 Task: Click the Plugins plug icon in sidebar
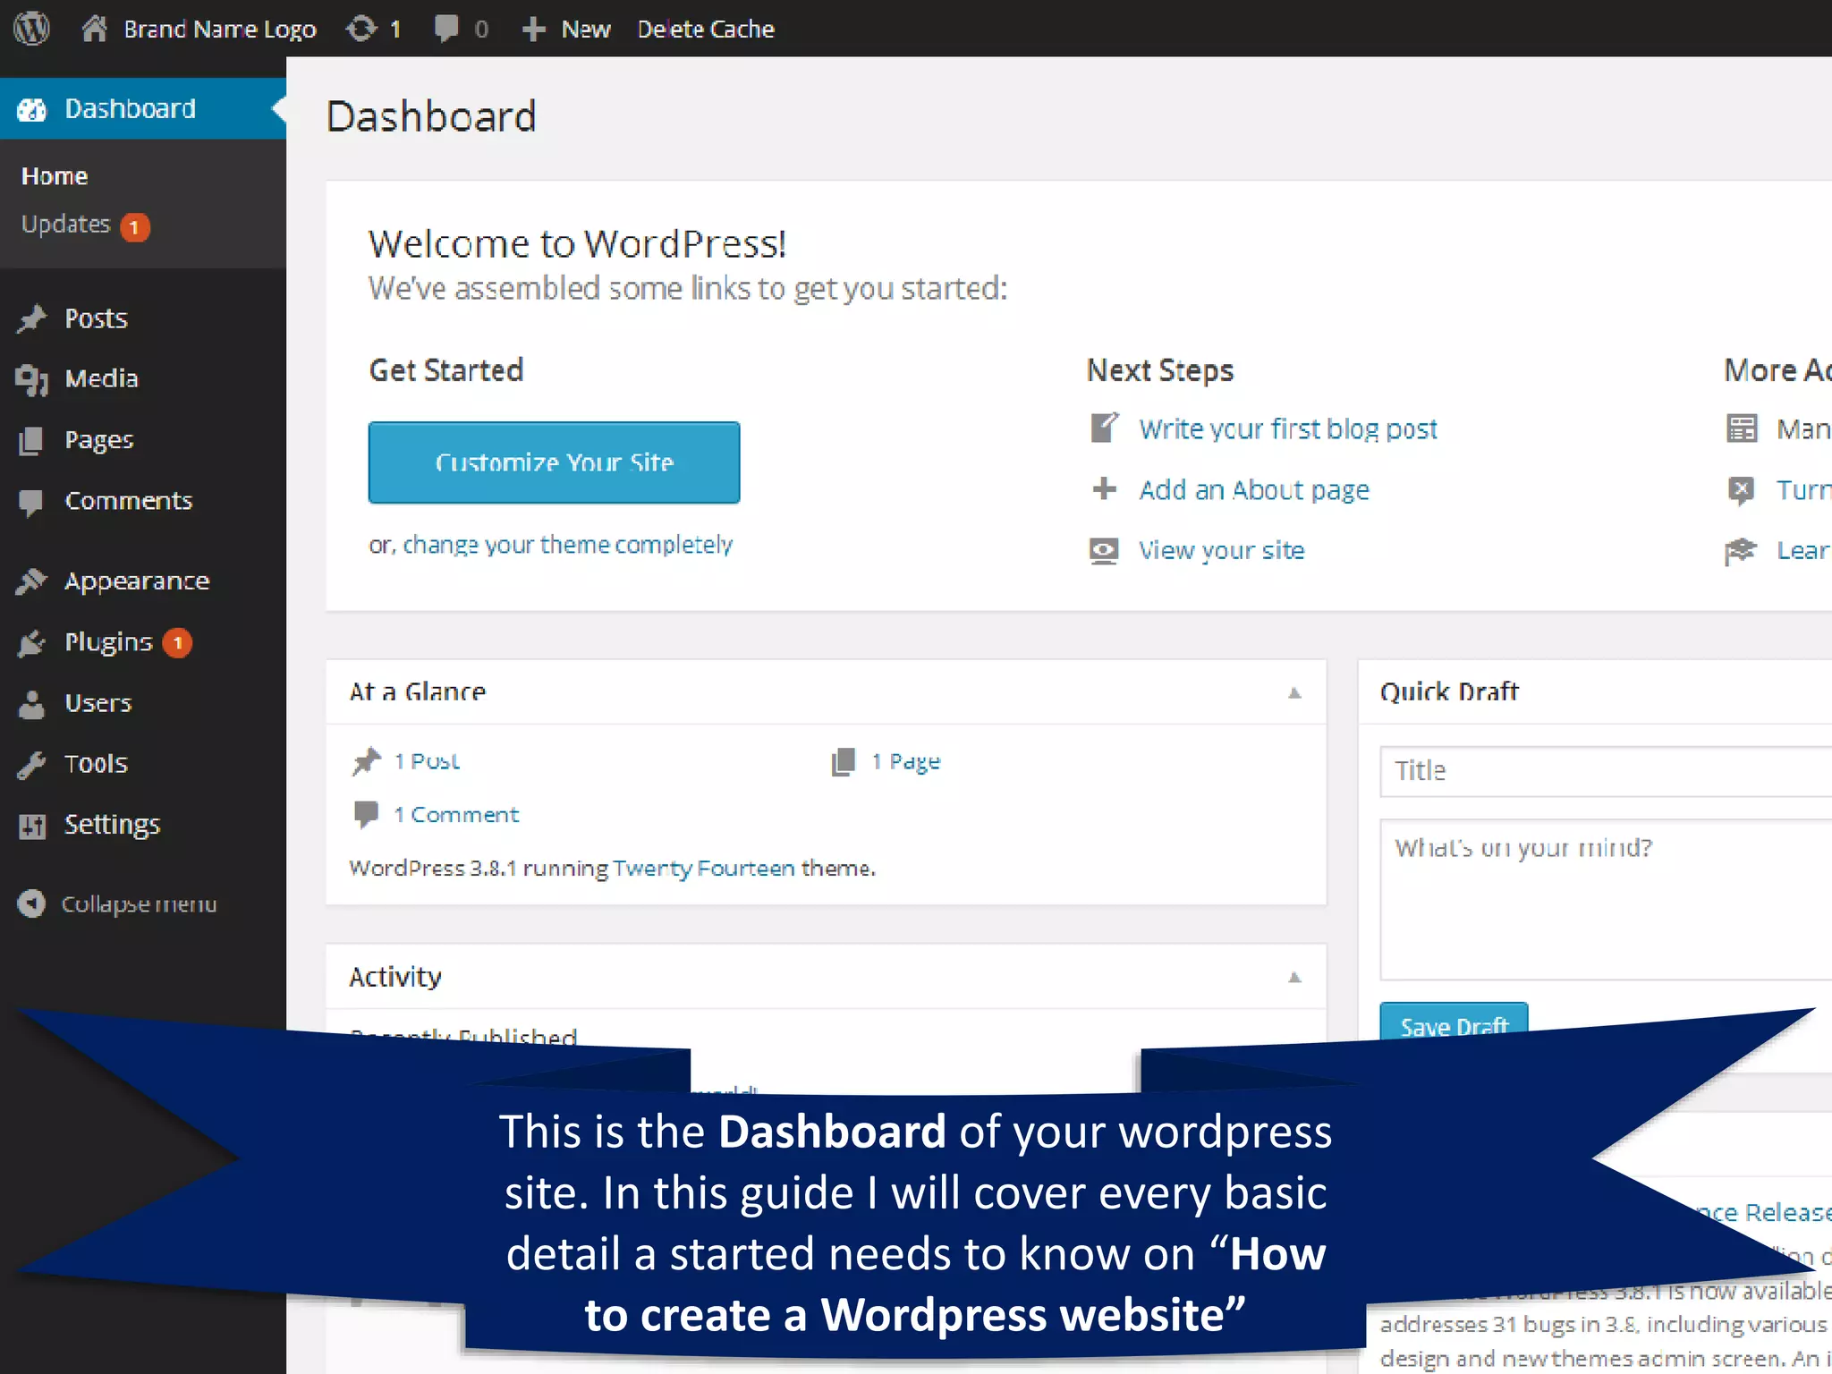coord(31,642)
